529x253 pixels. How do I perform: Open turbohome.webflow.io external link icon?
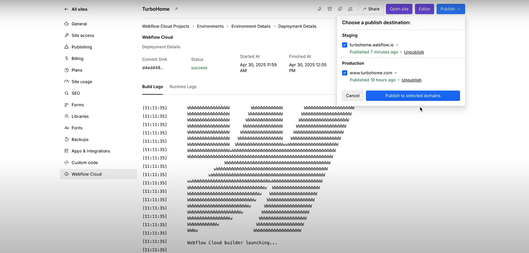coord(397,45)
